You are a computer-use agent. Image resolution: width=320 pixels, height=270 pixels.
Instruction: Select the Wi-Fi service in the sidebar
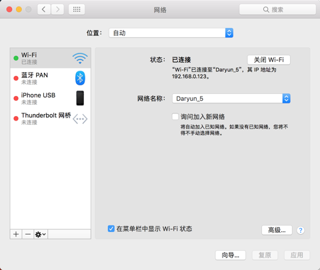point(51,58)
